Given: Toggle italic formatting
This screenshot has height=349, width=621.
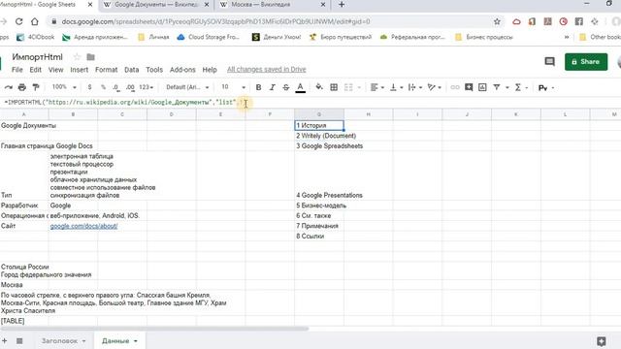Looking at the screenshot, I should (x=272, y=87).
